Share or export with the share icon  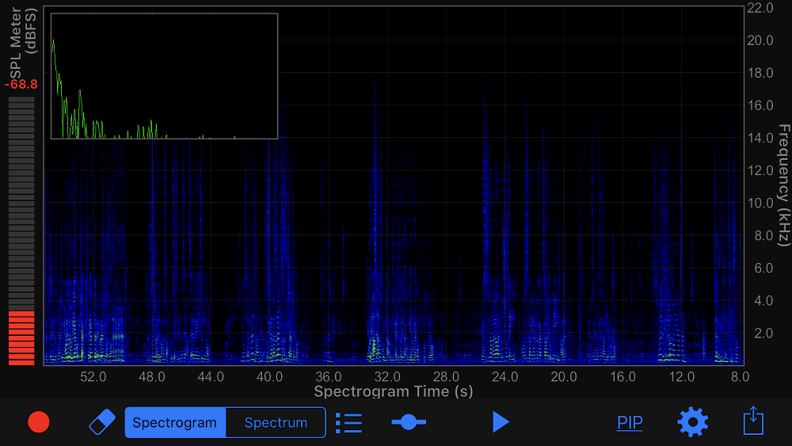[x=753, y=420]
